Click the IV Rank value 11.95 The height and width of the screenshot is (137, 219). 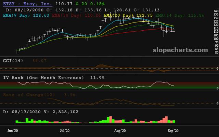(96, 78)
